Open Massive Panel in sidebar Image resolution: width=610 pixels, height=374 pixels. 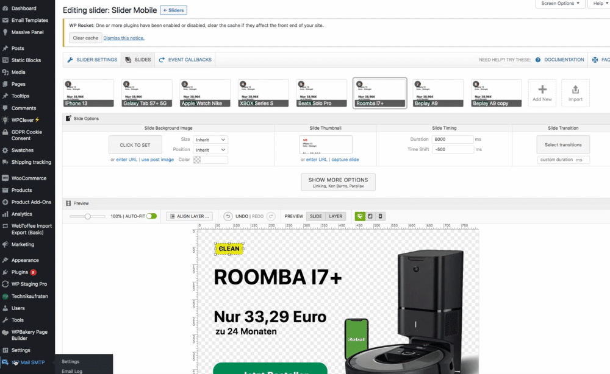click(x=27, y=32)
